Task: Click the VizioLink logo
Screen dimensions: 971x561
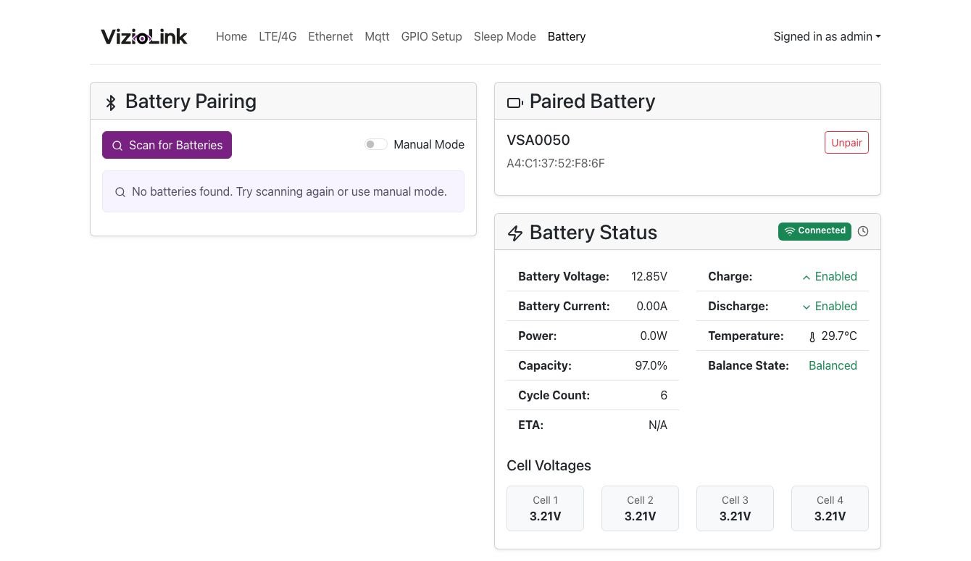Action: [x=144, y=36]
